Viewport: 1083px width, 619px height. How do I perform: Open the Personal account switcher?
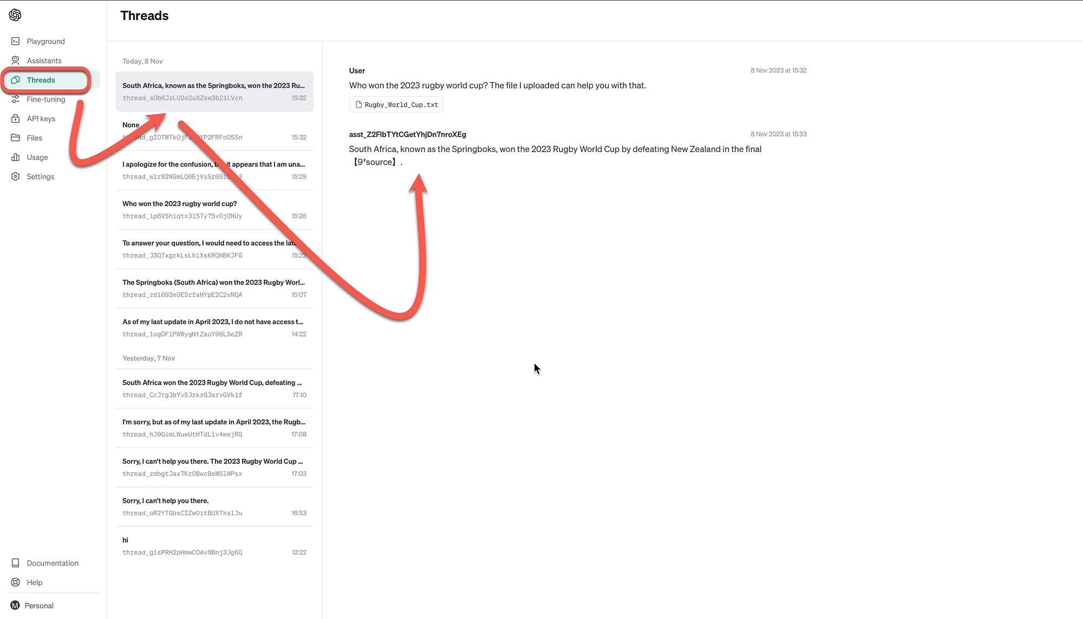coord(40,605)
